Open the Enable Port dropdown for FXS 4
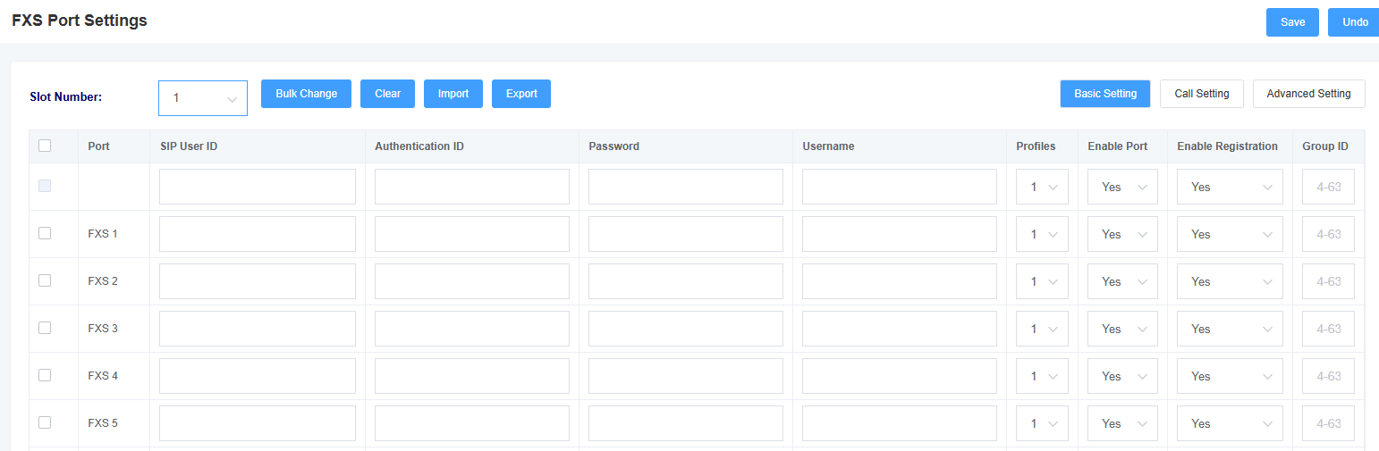 (x=1122, y=376)
